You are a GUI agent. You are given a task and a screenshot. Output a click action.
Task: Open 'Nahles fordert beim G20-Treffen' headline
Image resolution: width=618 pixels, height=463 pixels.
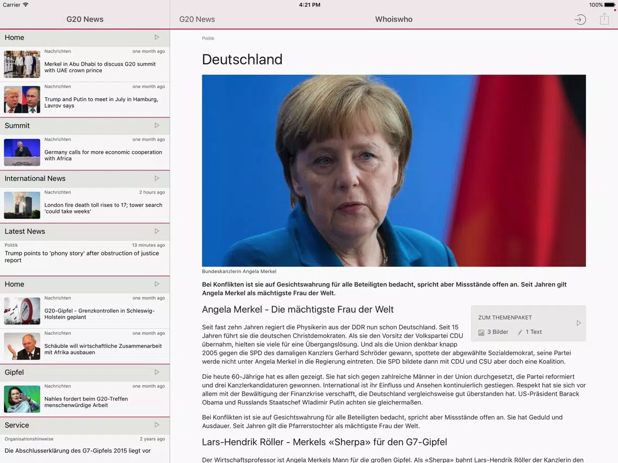(86, 402)
